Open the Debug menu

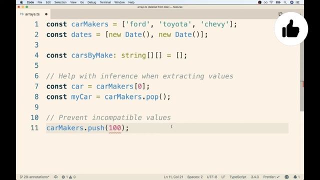[x=91, y=2]
